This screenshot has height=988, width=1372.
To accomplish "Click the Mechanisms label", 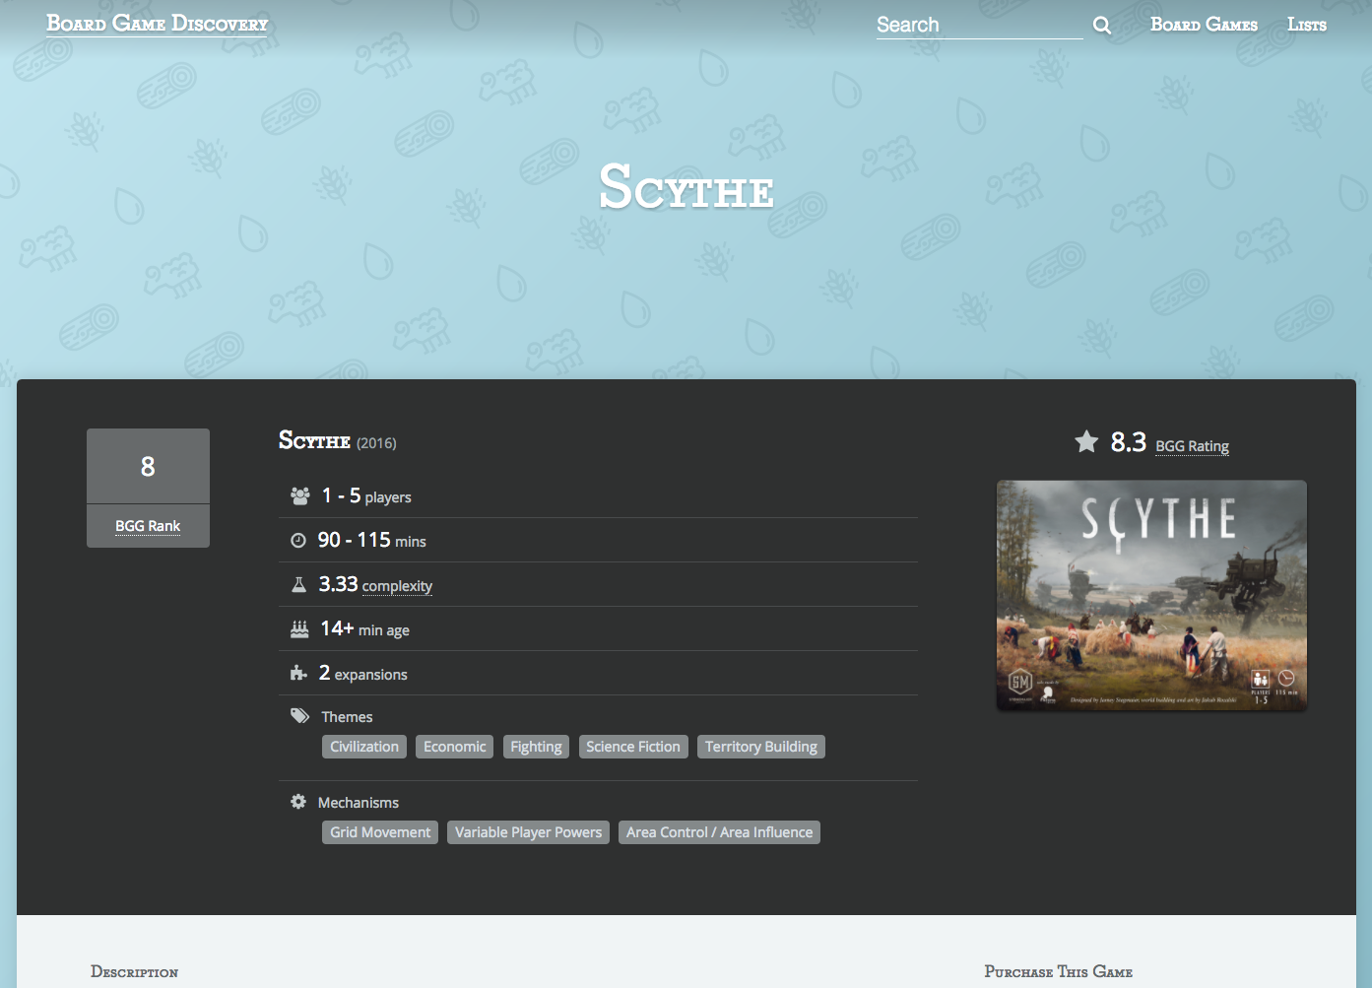I will (x=359, y=803).
